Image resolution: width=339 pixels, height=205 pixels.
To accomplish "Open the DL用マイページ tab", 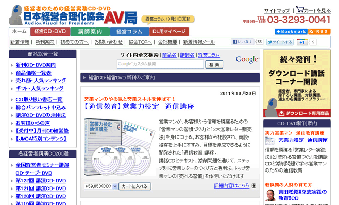I will coord(169,31).
